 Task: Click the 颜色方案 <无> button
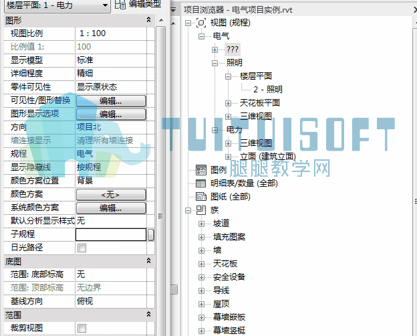pos(111,195)
